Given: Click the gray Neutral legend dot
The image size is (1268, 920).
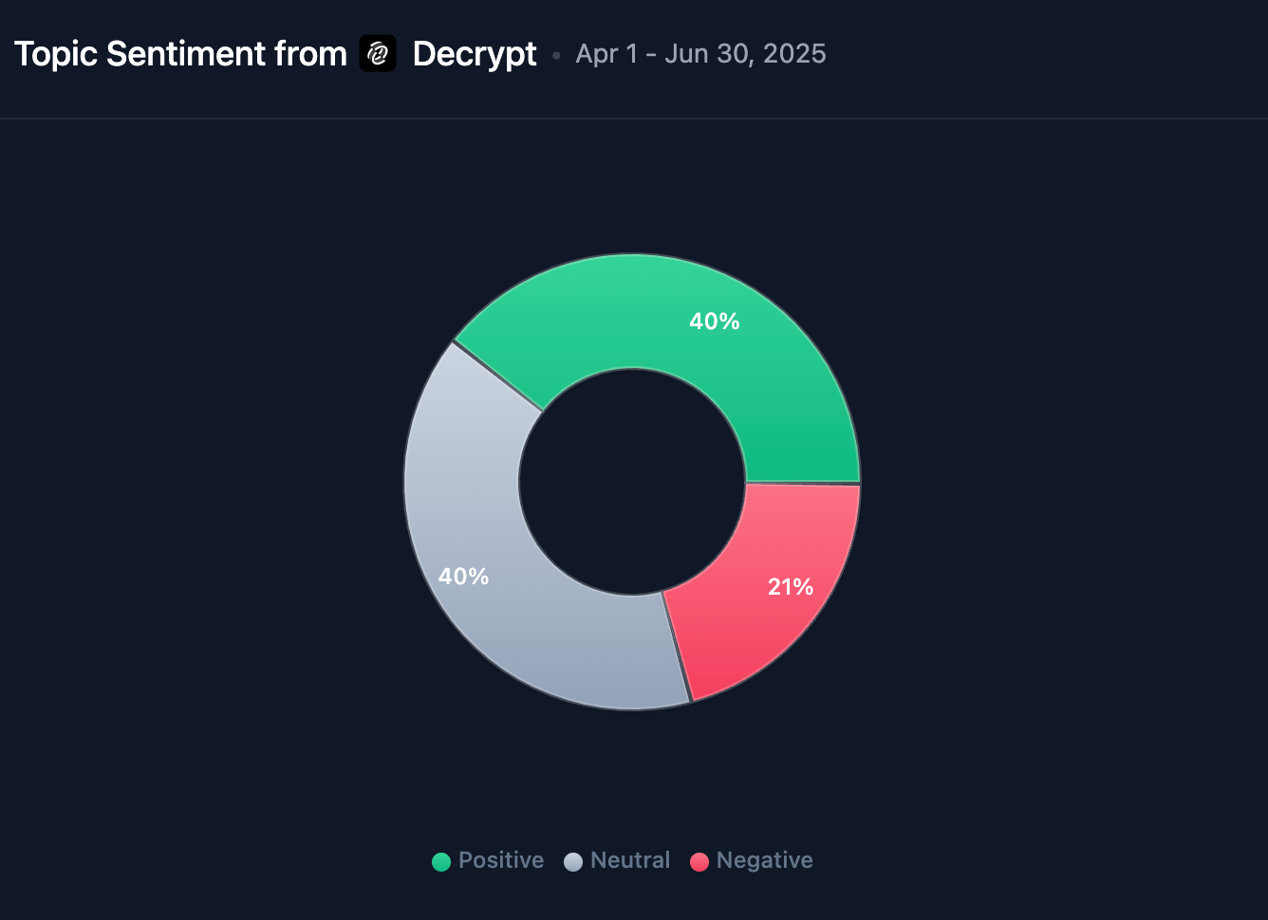Looking at the screenshot, I should pos(573,861).
